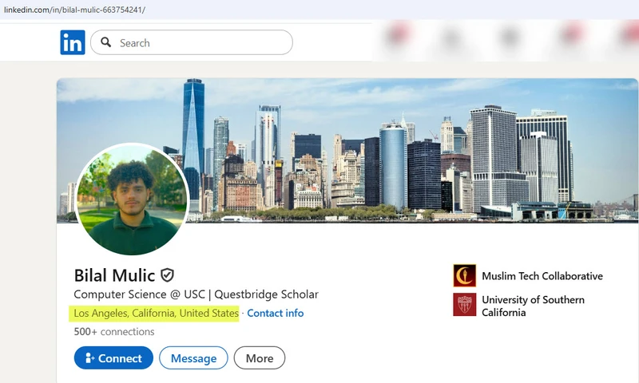
Task: Click the Computer Science @ USC headline
Action: tap(196, 294)
